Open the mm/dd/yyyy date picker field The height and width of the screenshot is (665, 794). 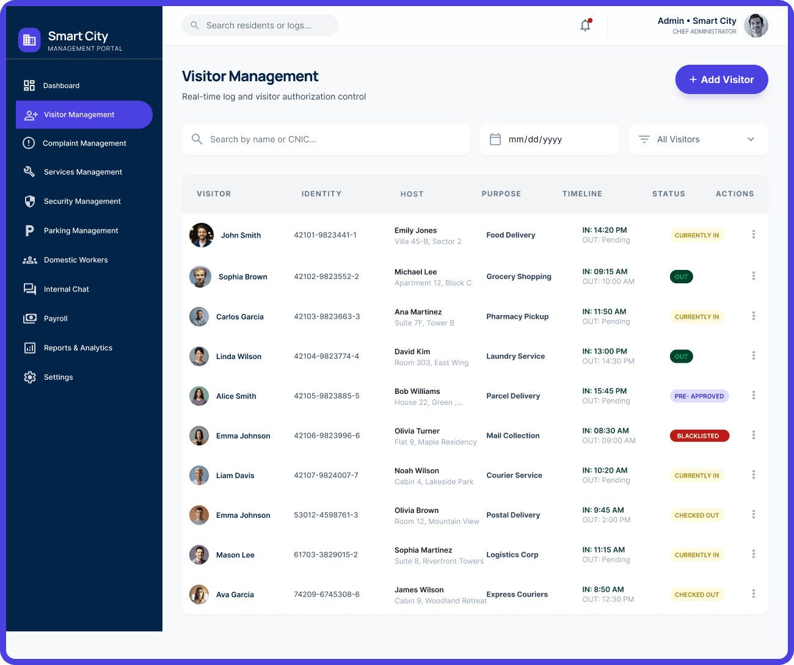[x=550, y=139]
